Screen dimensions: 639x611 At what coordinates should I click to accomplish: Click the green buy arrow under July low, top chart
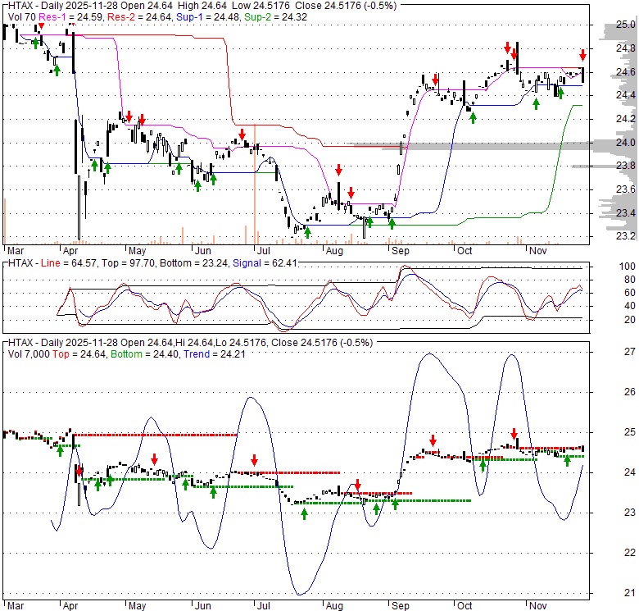point(307,232)
